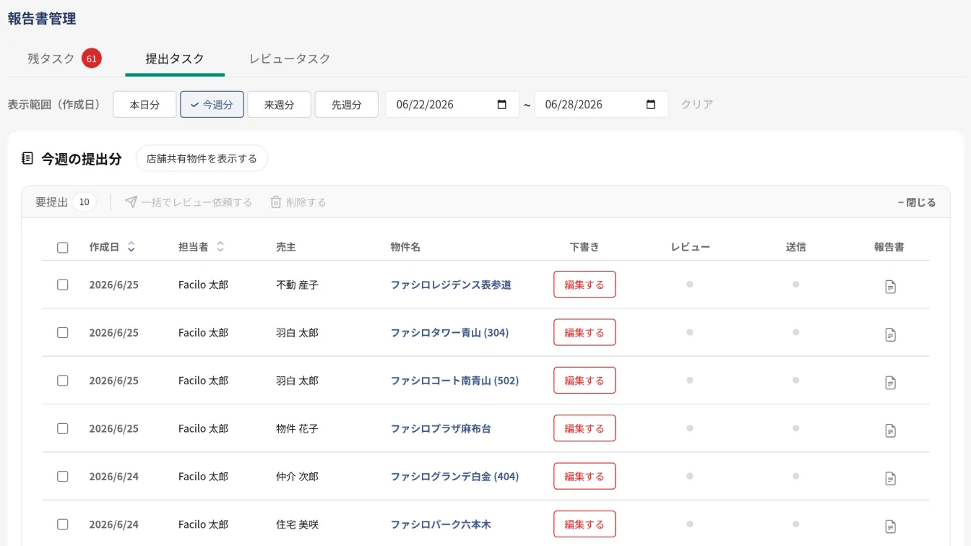Open report icon for ファシロタワー青山 (304)
This screenshot has width=971, height=546.
click(x=891, y=334)
